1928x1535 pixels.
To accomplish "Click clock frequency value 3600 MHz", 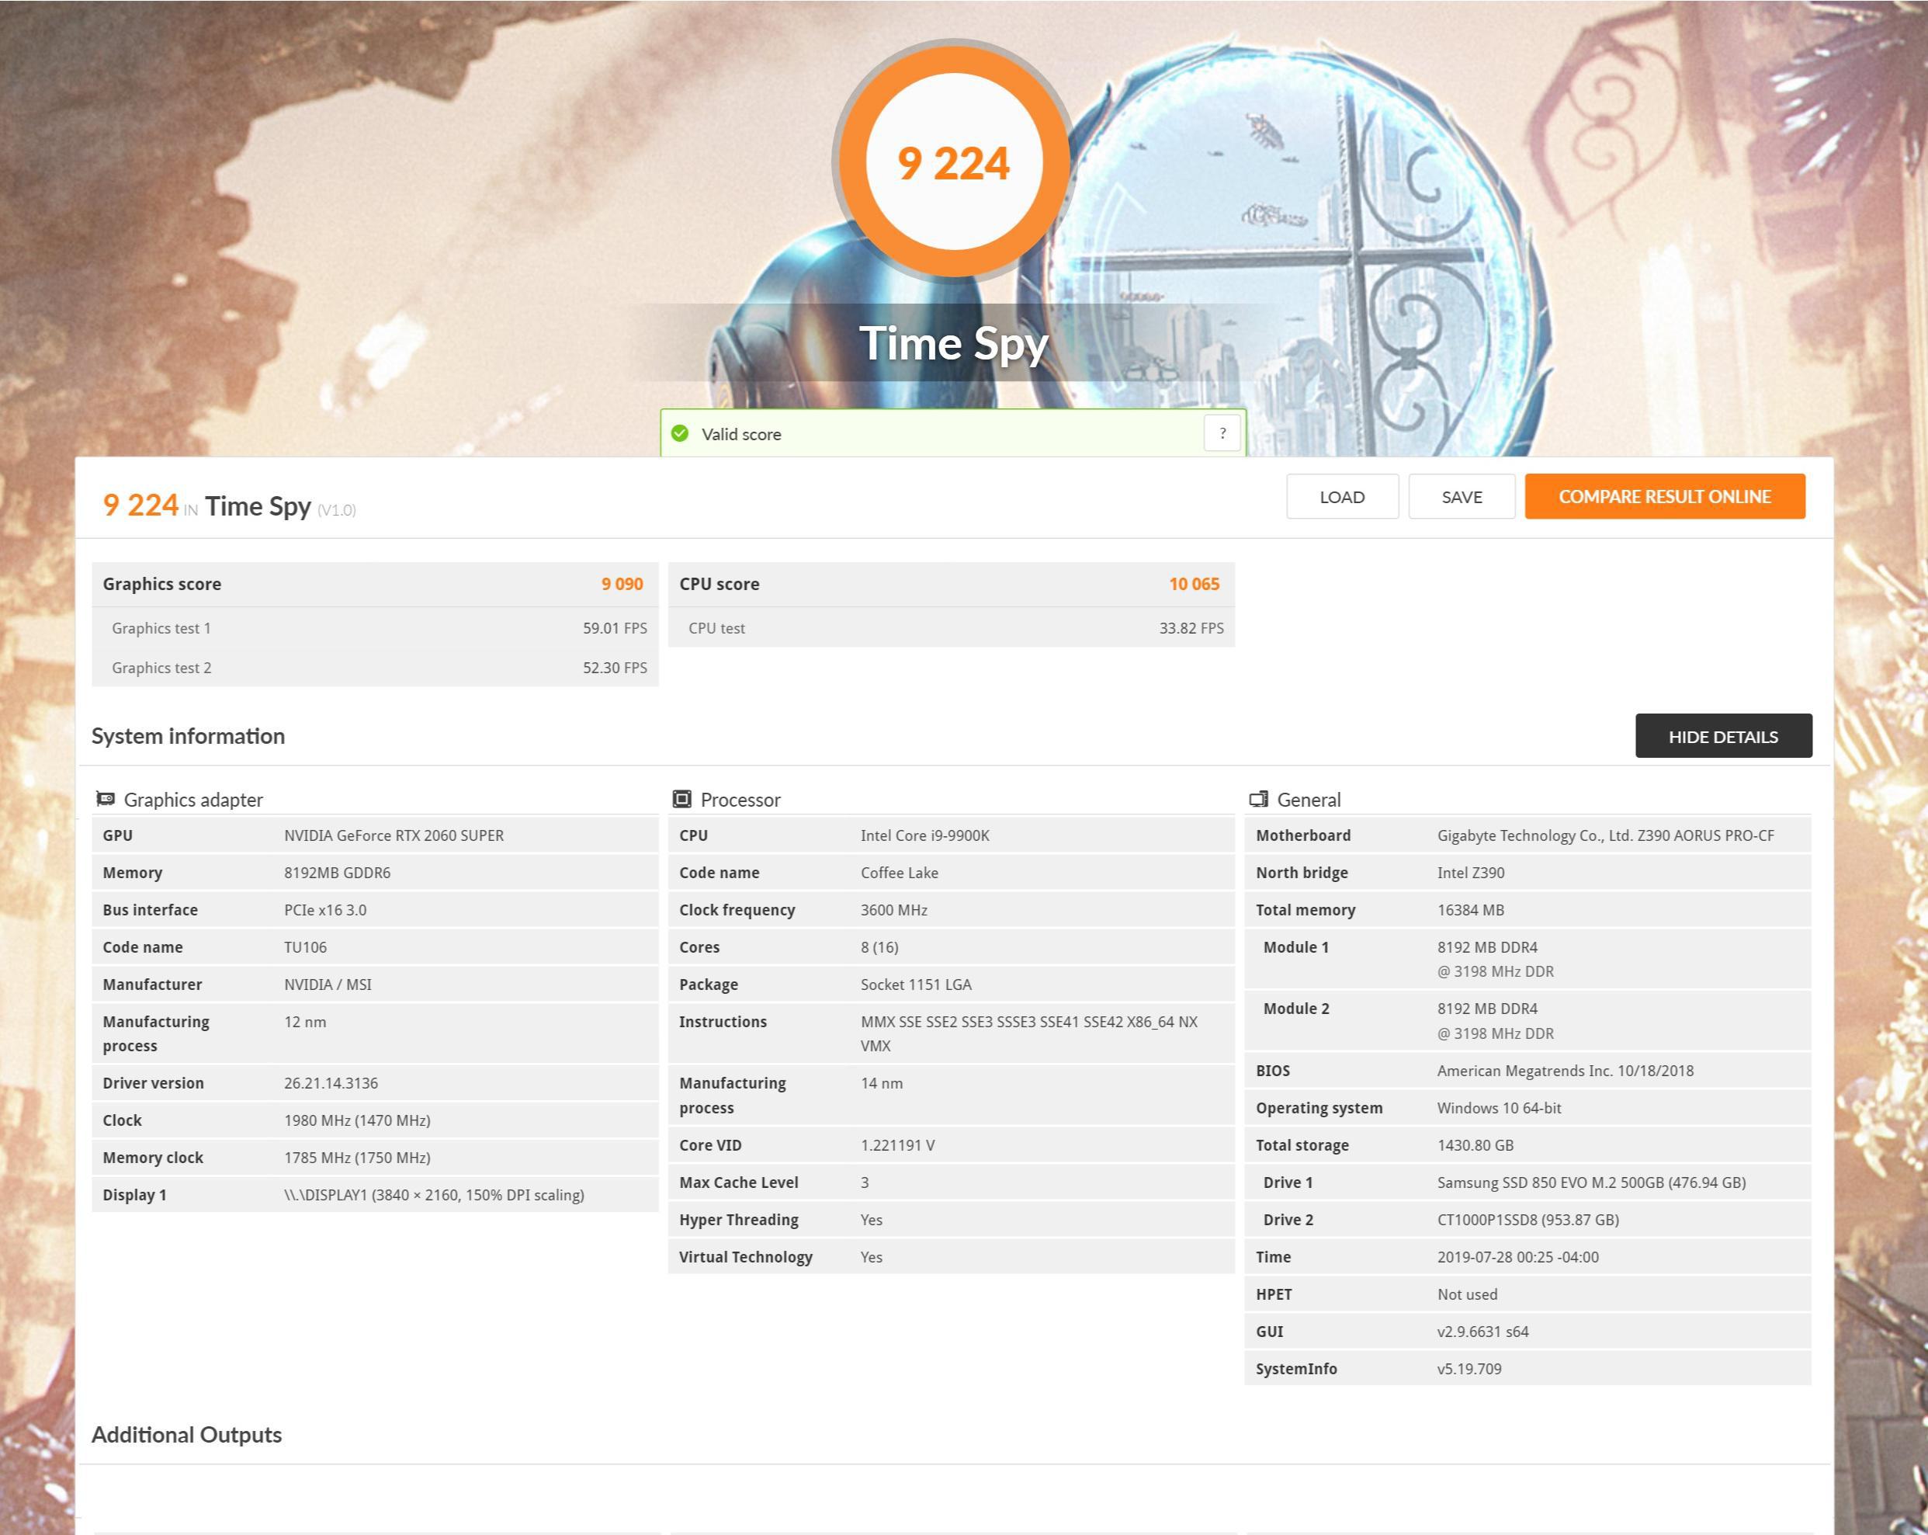I will coord(893,910).
